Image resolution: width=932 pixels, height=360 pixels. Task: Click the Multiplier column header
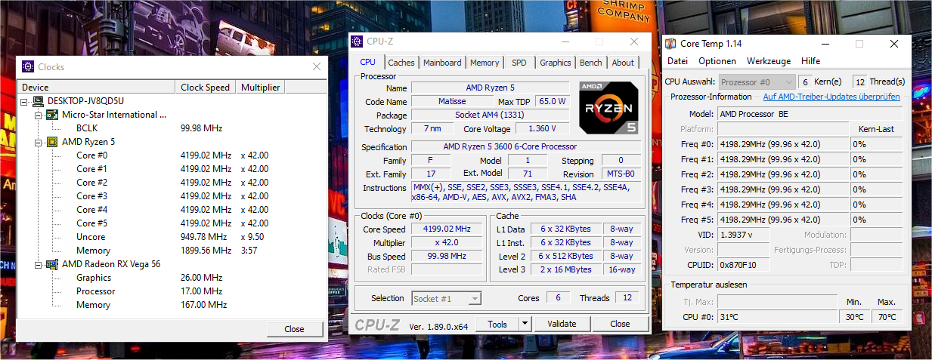261,88
